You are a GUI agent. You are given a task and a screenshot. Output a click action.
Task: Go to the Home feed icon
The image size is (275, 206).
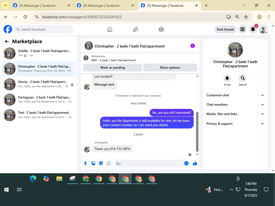110,30
